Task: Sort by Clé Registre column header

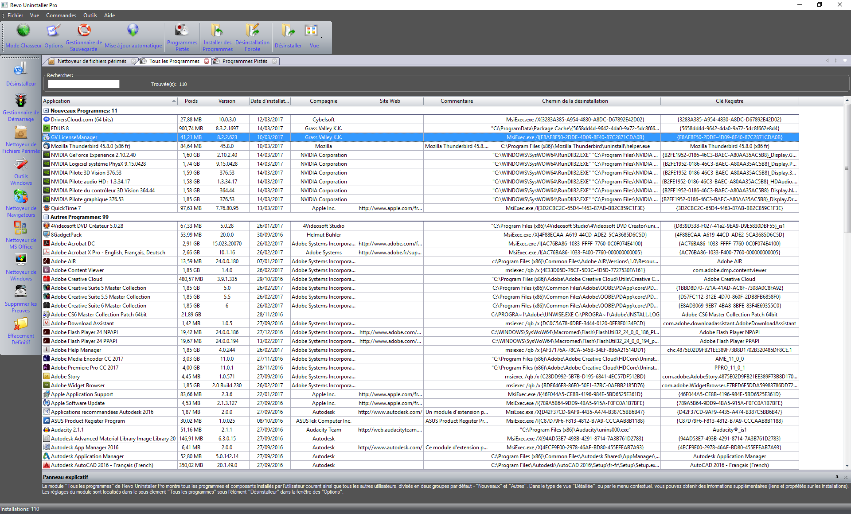Action: tap(730, 101)
